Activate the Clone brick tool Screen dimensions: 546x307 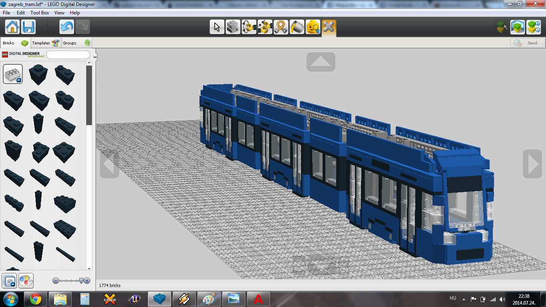233,27
